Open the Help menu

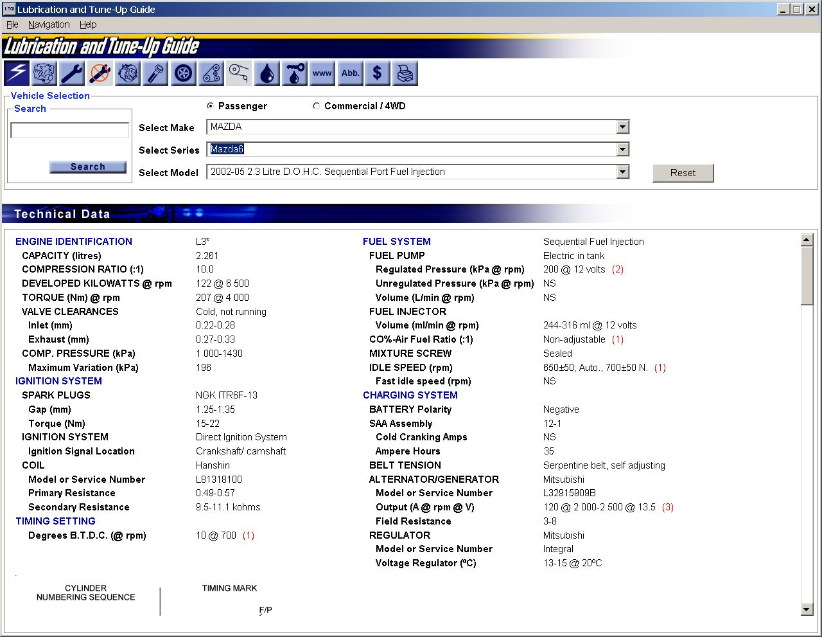click(88, 24)
